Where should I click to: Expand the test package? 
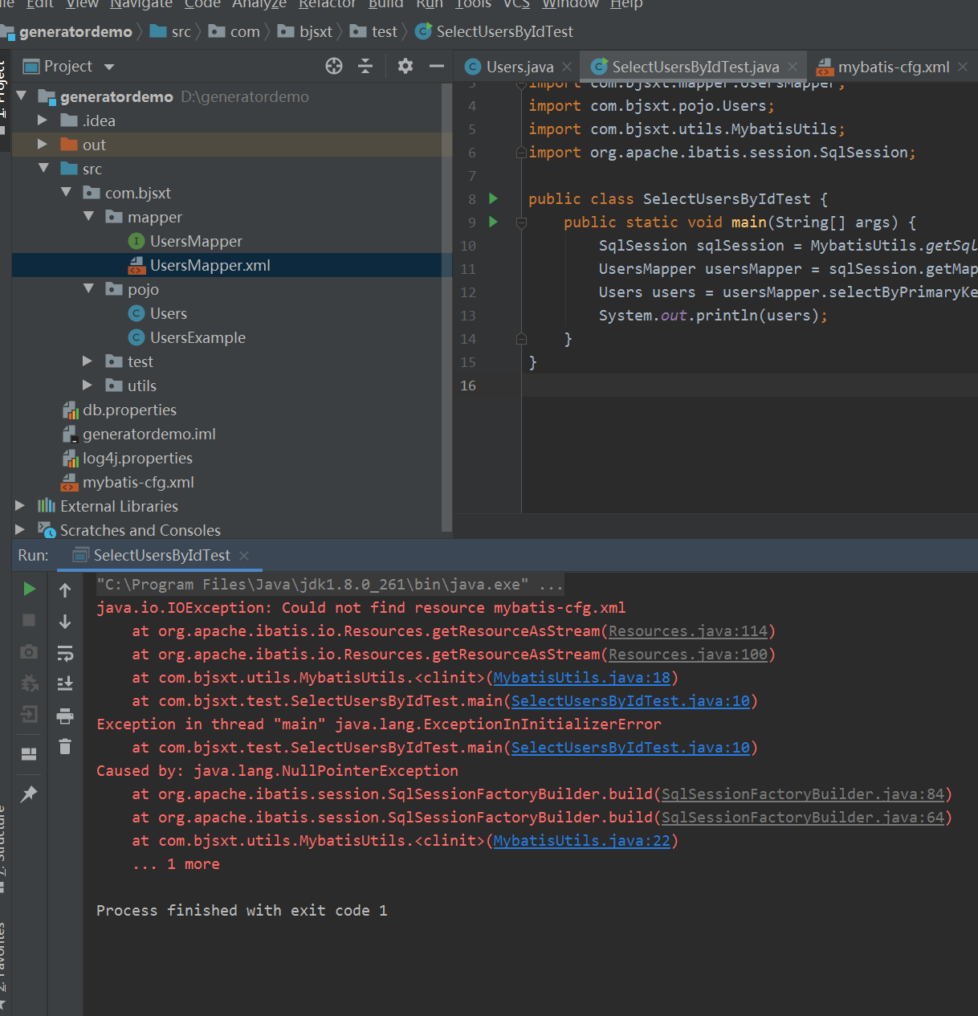(88, 361)
